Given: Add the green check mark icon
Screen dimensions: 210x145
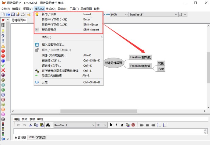Looking at the screenshot, I should [3, 65].
